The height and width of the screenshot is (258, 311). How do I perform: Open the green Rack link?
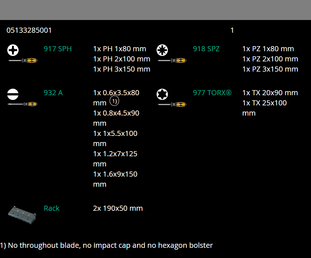point(51,208)
